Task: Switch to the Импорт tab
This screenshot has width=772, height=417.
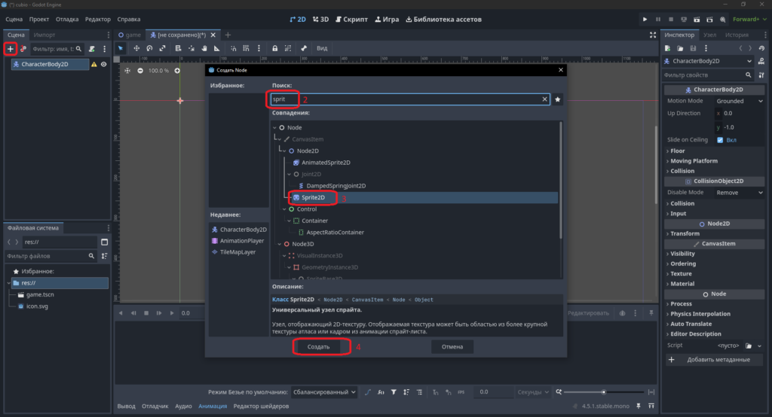Action: 44,35
